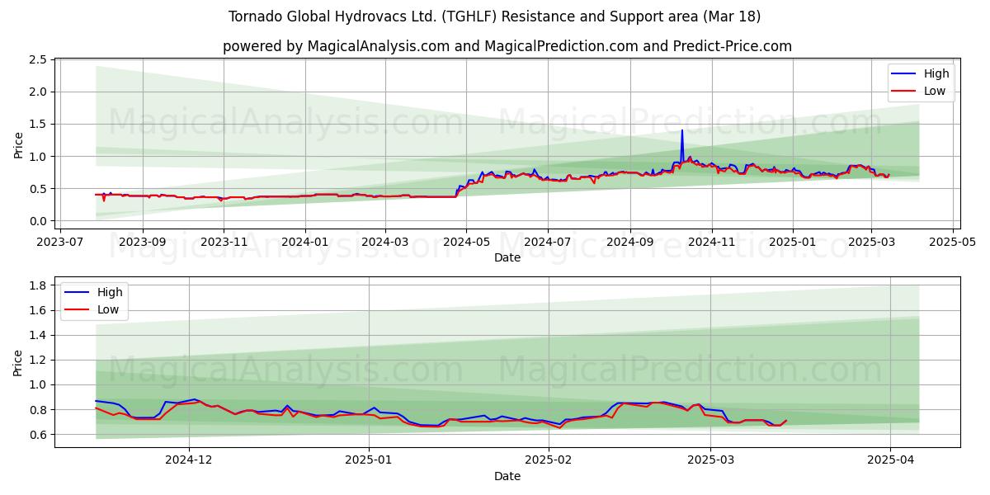The width and height of the screenshot is (990, 495).
Task: Click 'High' in the top chart legend
Action: (936, 73)
